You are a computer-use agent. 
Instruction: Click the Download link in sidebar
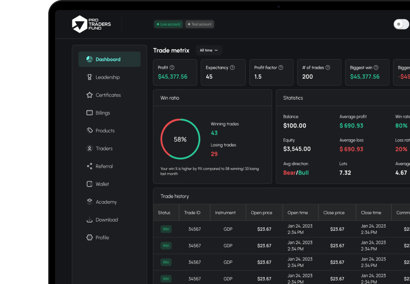pos(89,219)
